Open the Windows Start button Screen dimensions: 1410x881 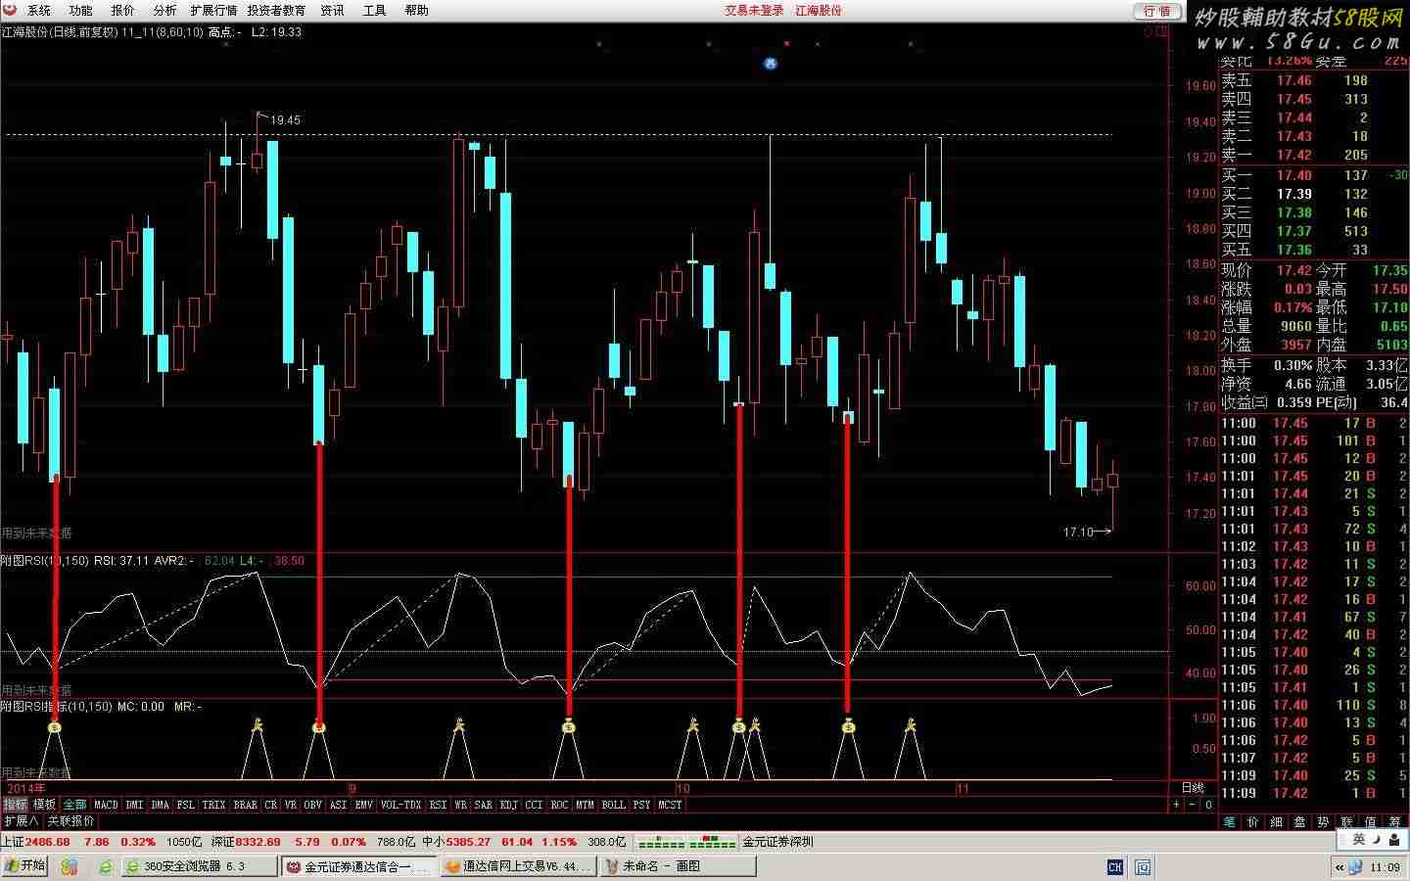coord(24,866)
